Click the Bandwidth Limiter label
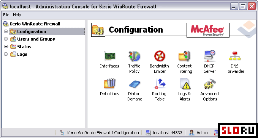Screen dimensions: 258x138 159,69
